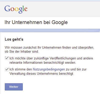Click the word "Veröffentlichungen" in the first label

click(x=63, y=58)
